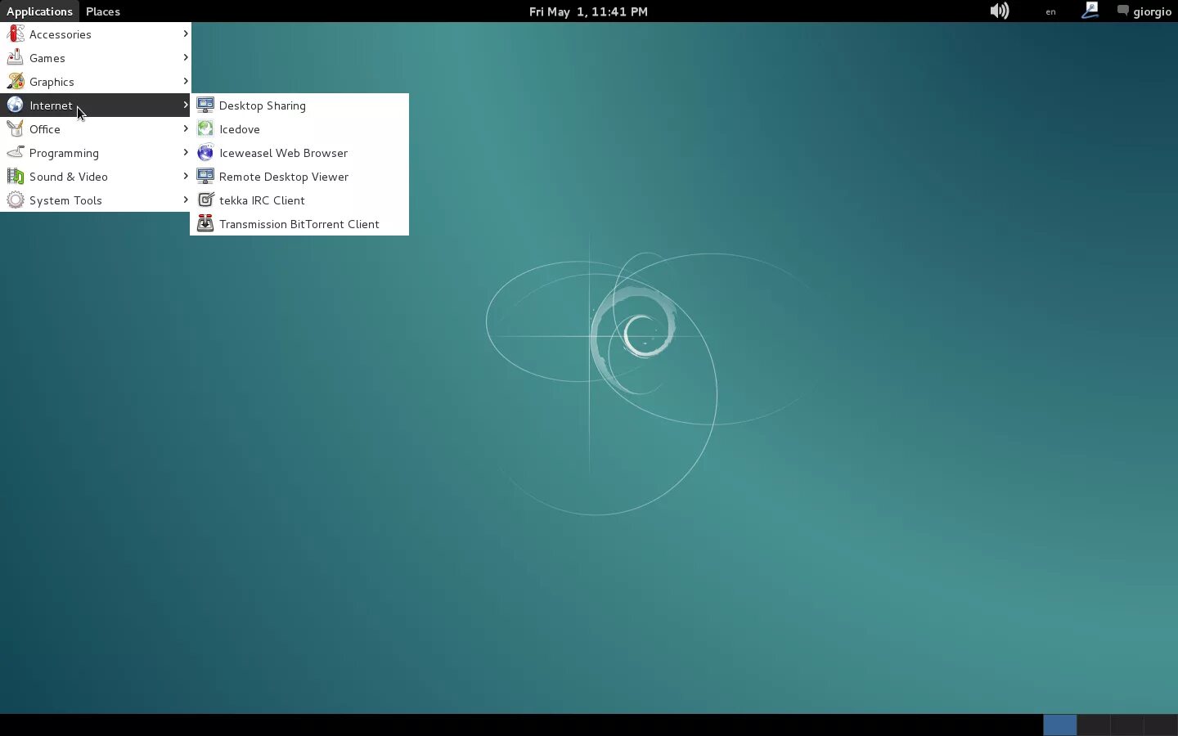Expand the System Tools submenu arrow
This screenshot has height=736, width=1178.
click(186, 200)
